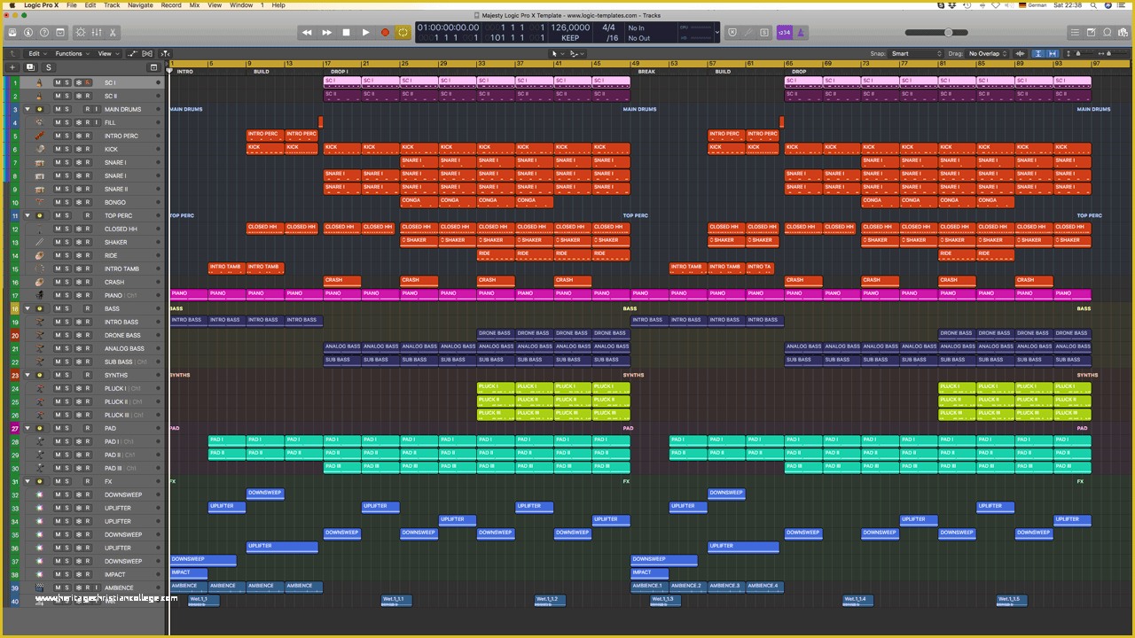Collapse the BASS track stack

tap(27, 308)
